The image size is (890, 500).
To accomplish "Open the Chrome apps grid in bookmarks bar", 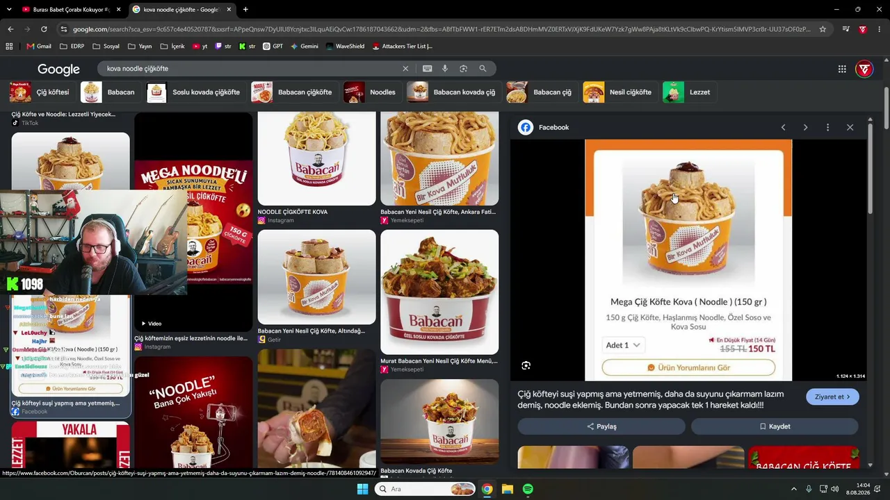I will (9, 47).
